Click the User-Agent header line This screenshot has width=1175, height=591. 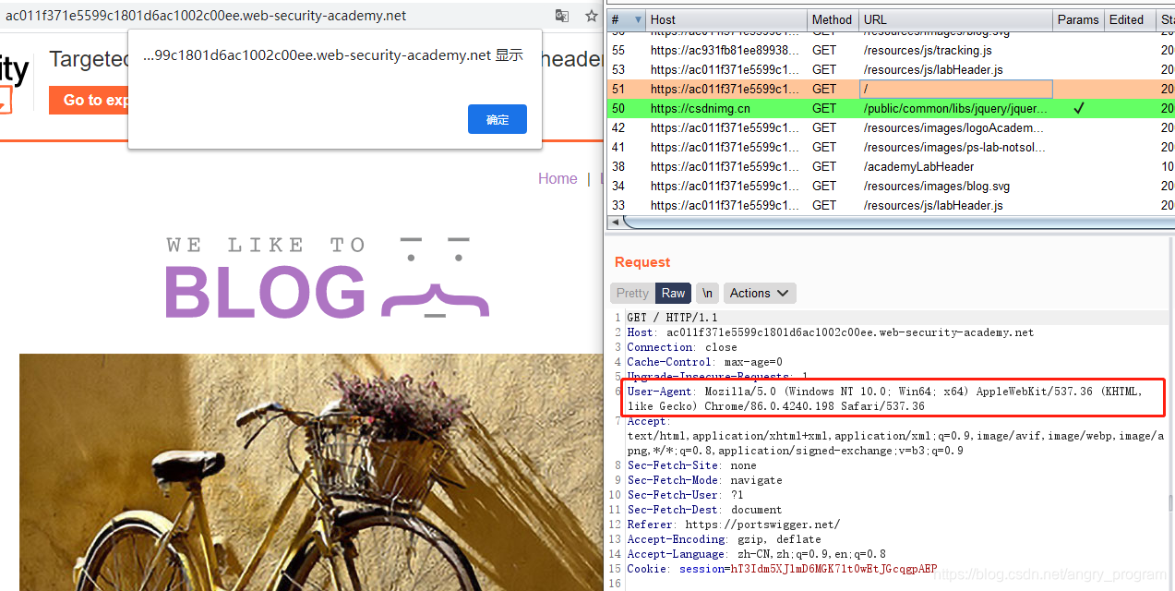[x=884, y=399]
